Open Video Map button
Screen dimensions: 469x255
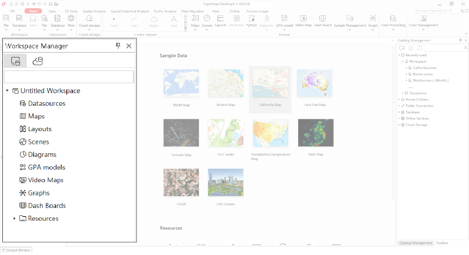[303, 21]
